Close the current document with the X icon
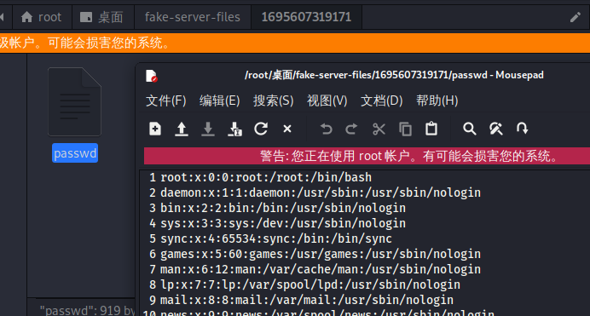The image size is (590, 316). (x=287, y=129)
